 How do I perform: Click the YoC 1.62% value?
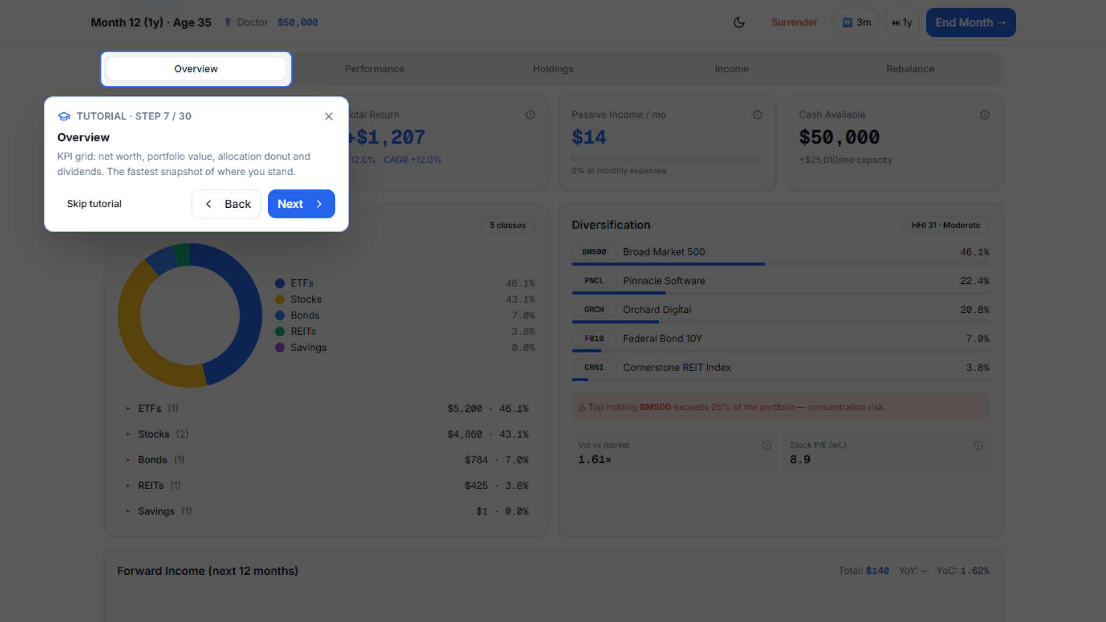tap(974, 571)
